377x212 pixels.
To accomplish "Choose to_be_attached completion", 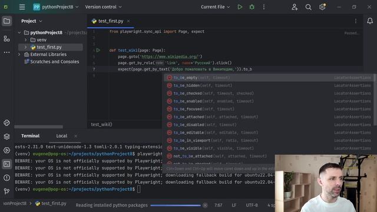I will [269, 117].
